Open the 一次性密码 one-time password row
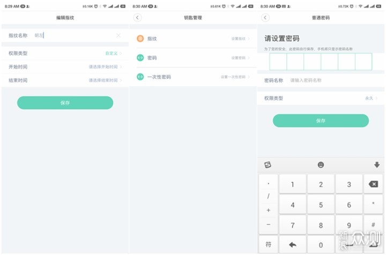The height and width of the screenshot is (255, 386). [x=193, y=77]
